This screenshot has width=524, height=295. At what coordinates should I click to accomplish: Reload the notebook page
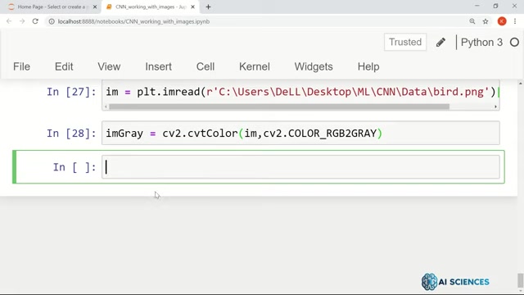(35, 21)
